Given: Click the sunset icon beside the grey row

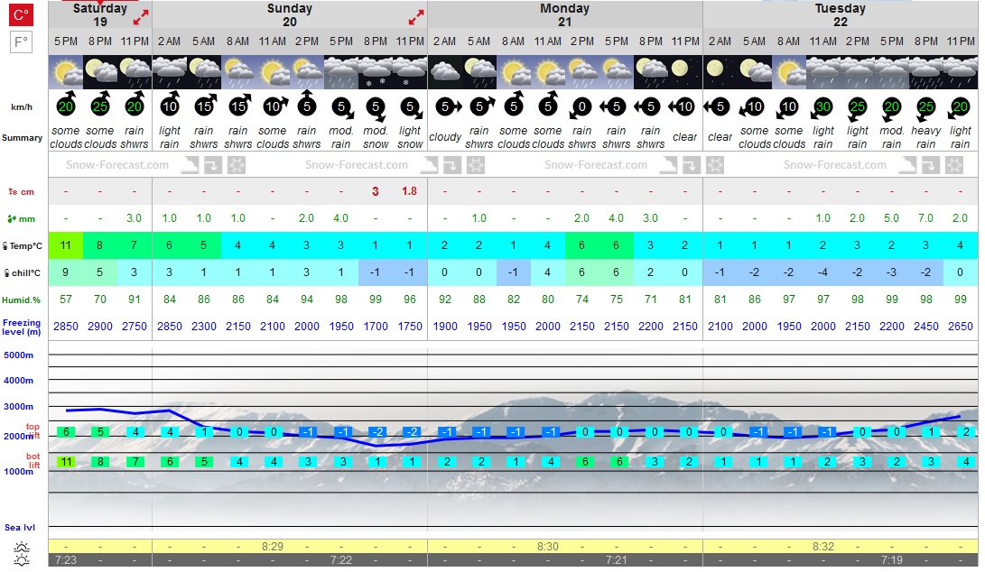Looking at the screenshot, I should [22, 560].
